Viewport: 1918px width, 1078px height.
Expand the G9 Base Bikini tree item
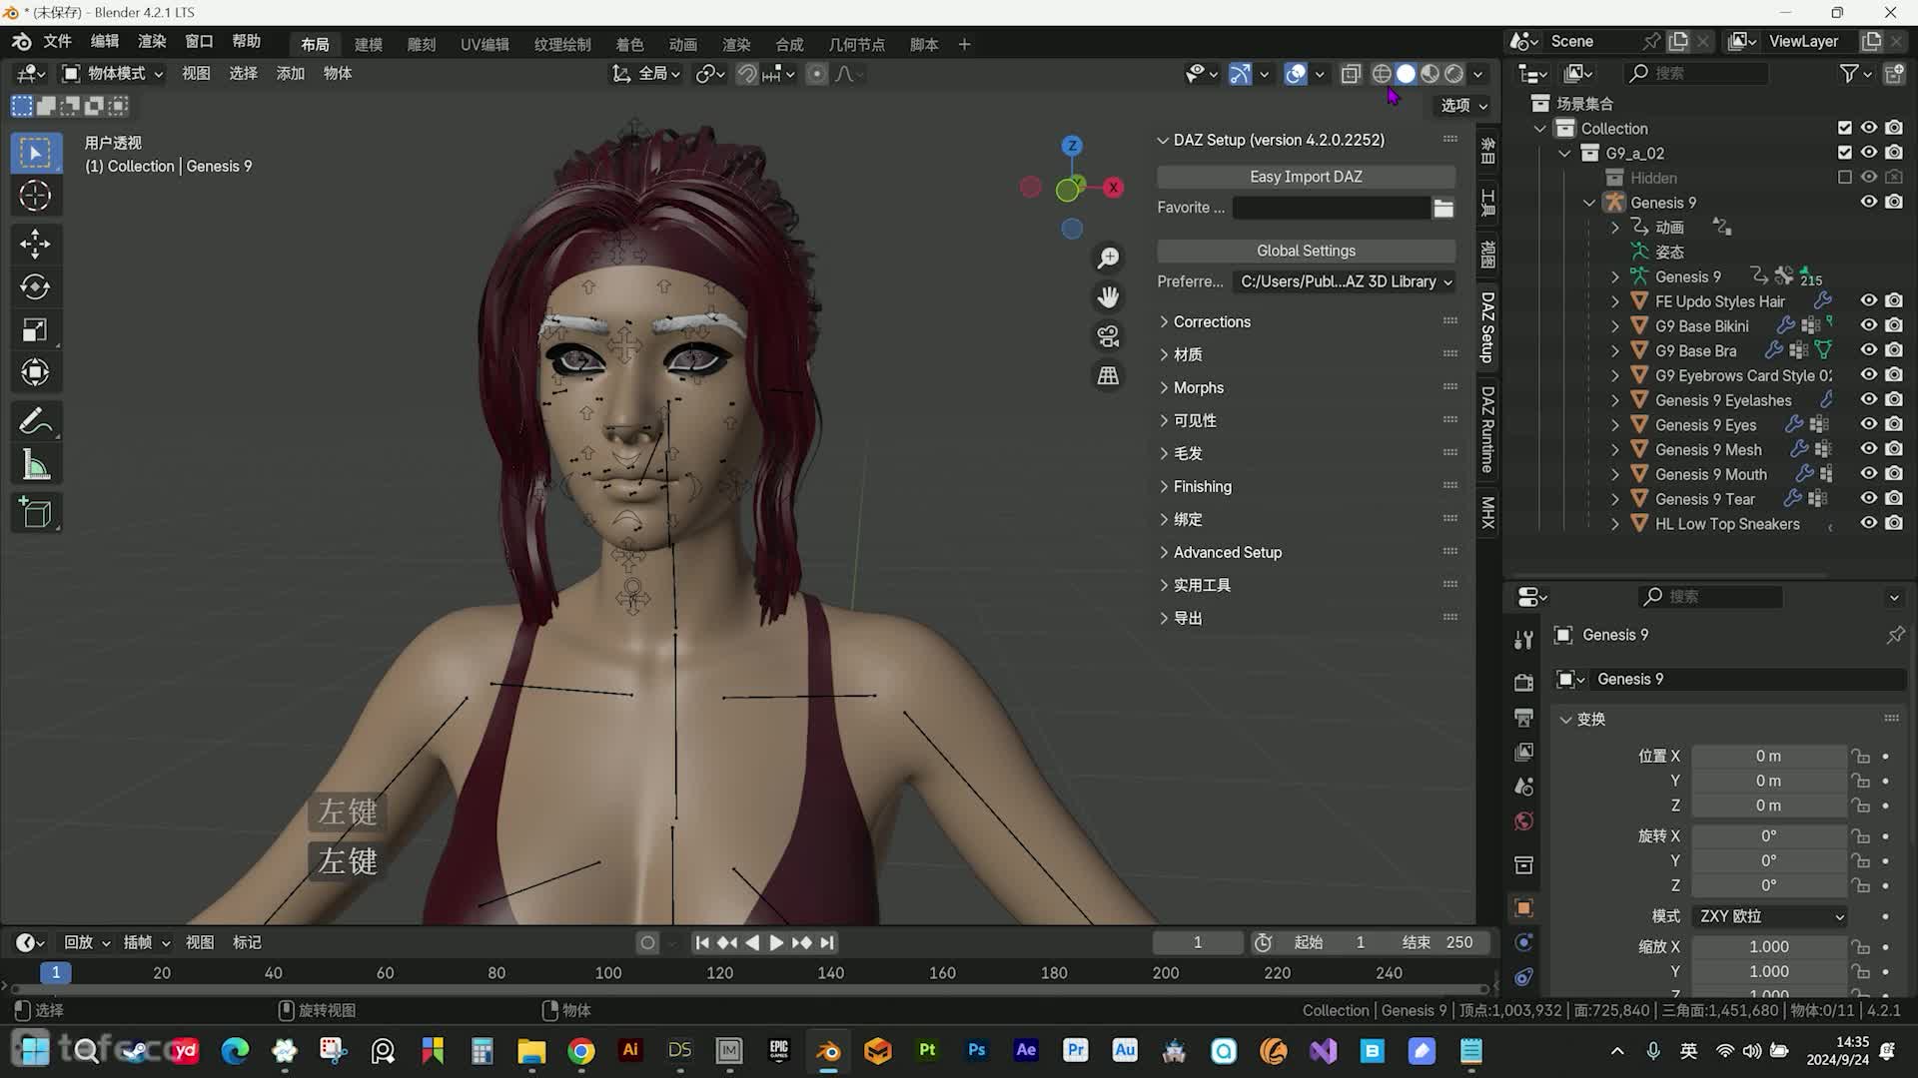(x=1615, y=326)
